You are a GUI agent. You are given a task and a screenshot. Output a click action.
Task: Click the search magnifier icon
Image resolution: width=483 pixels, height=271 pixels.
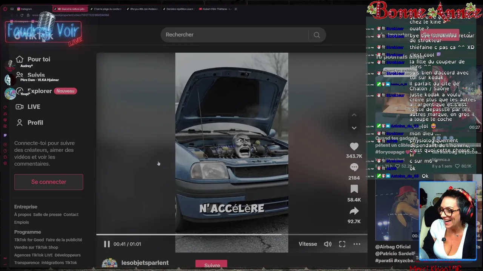(x=317, y=35)
